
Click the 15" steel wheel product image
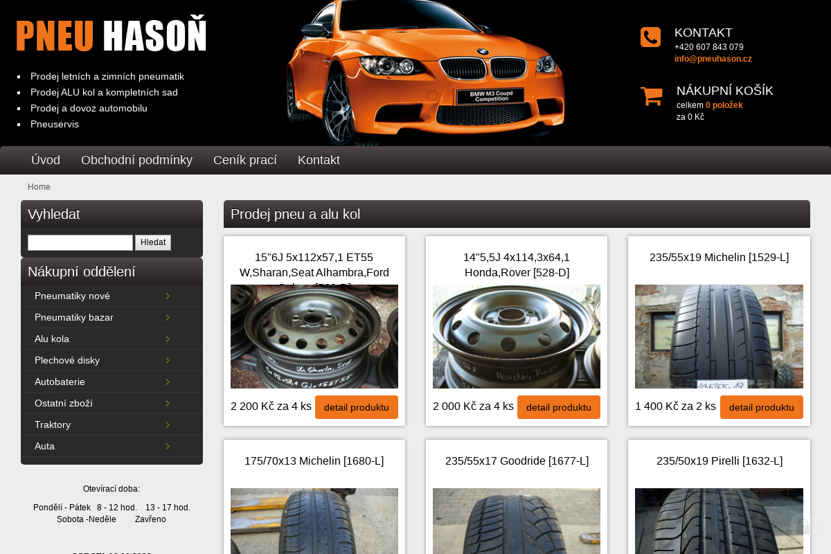click(x=314, y=337)
